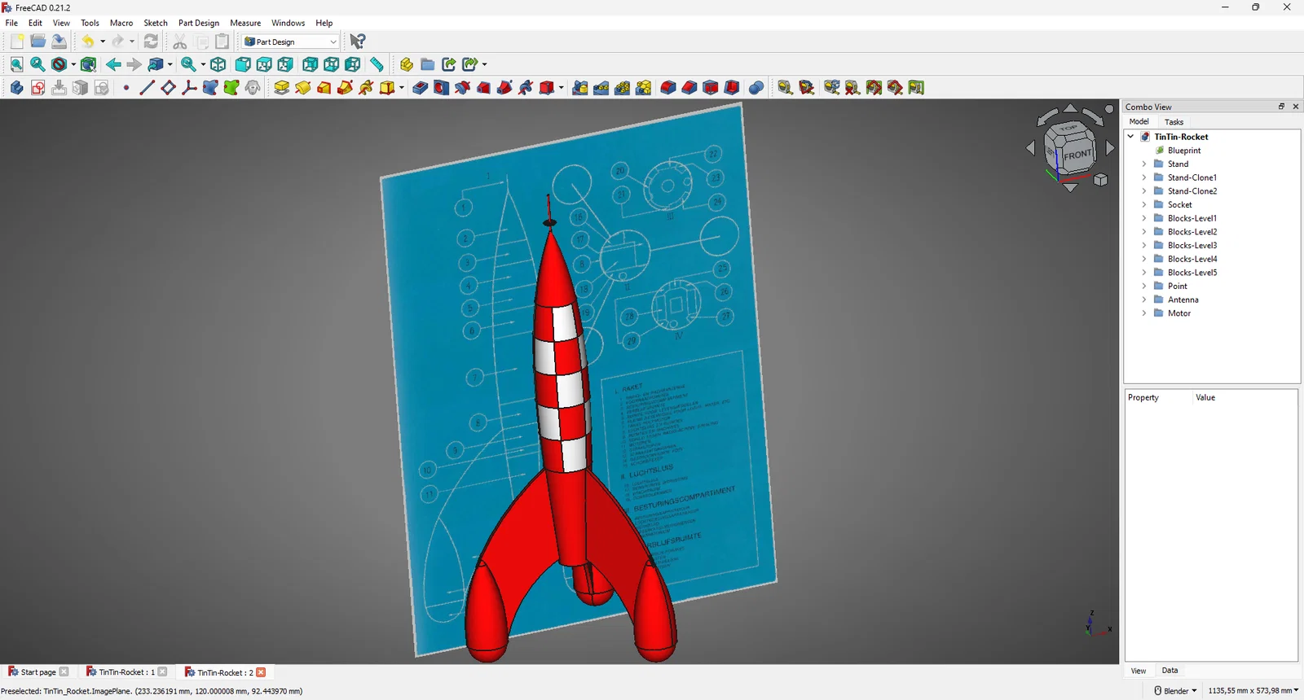Open the Measure menu
This screenshot has width=1304, height=700.
[245, 23]
